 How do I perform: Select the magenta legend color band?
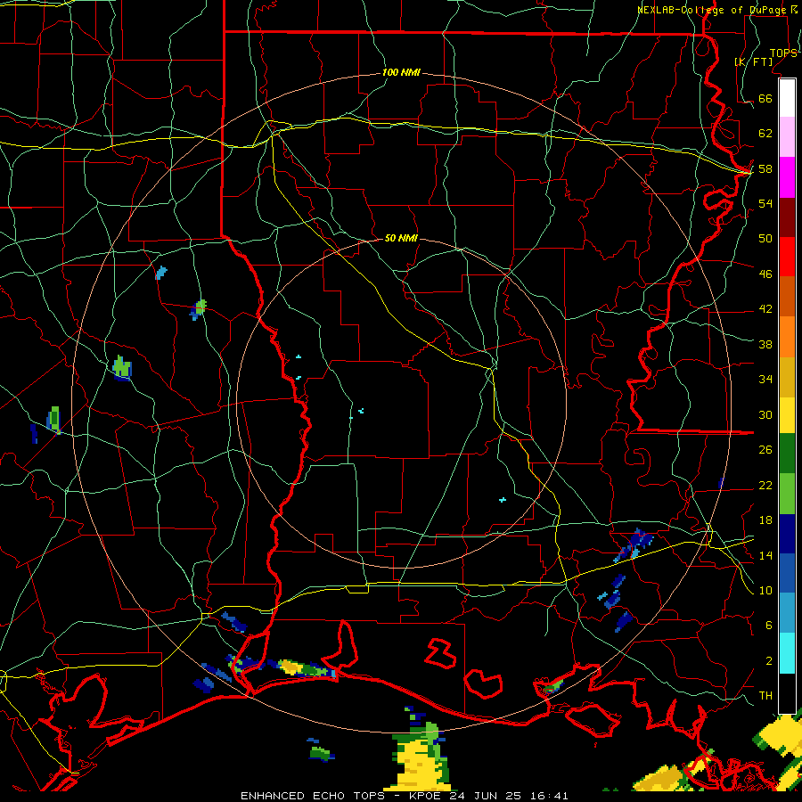click(787, 177)
